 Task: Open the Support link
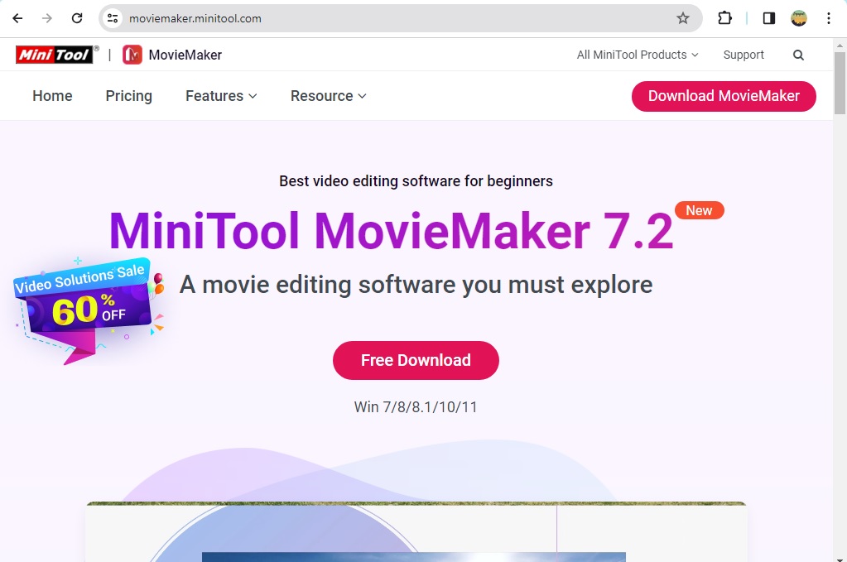coord(744,55)
